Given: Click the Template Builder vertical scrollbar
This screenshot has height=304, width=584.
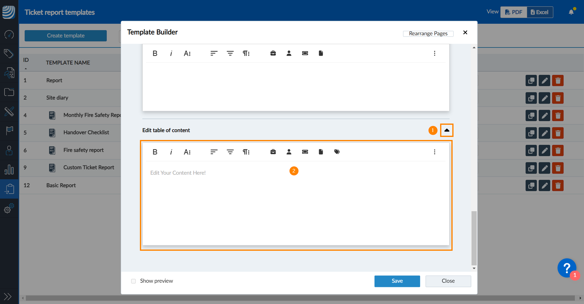Looking at the screenshot, I should tap(474, 237).
